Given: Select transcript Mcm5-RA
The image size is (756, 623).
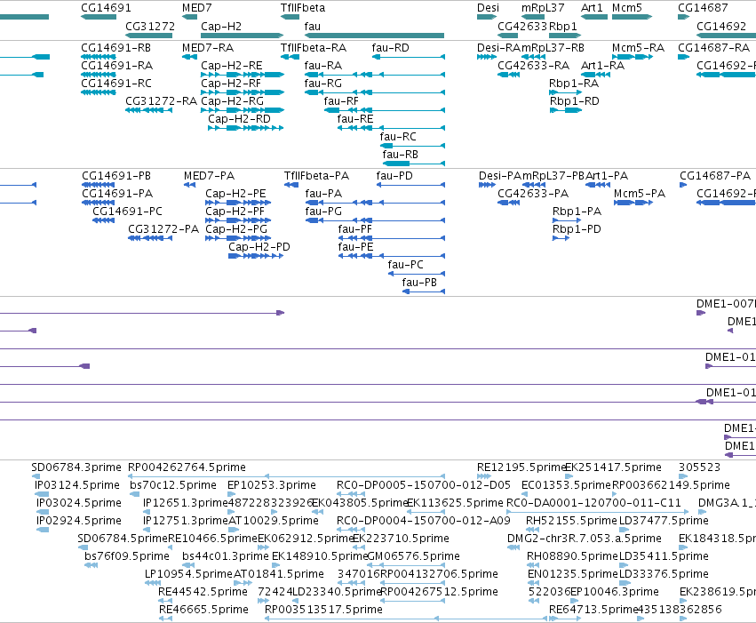Looking at the screenshot, I should (x=638, y=48).
